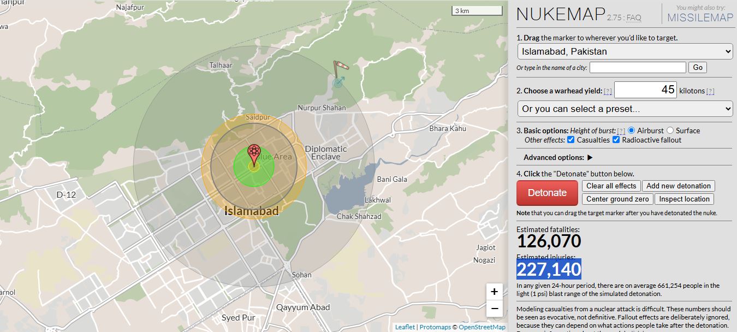The height and width of the screenshot is (332, 737).
Task: Open the MISSILEMAP link
Action: point(700,17)
